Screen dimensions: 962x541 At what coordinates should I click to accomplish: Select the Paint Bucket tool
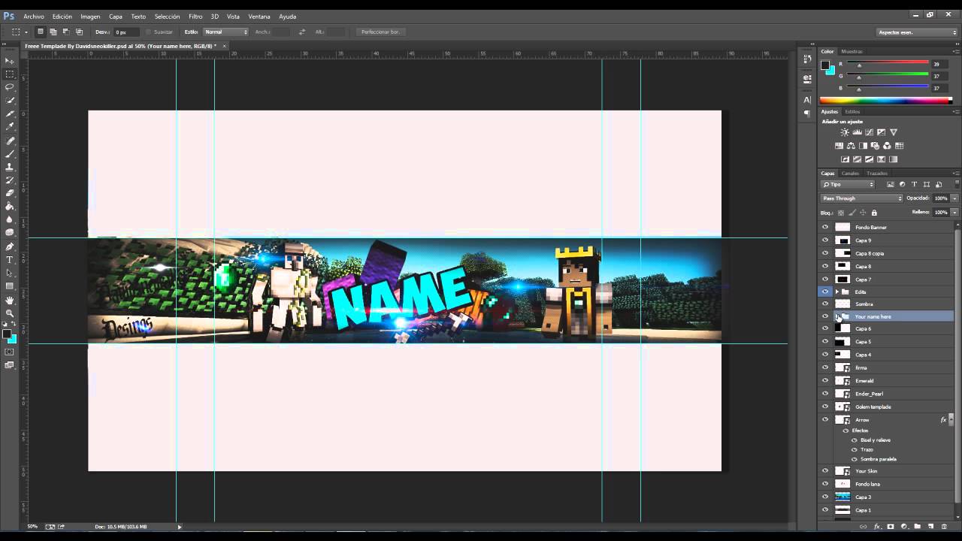[x=10, y=206]
